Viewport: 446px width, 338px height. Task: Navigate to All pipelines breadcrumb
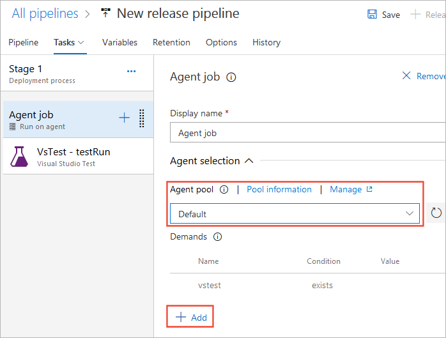(x=45, y=13)
